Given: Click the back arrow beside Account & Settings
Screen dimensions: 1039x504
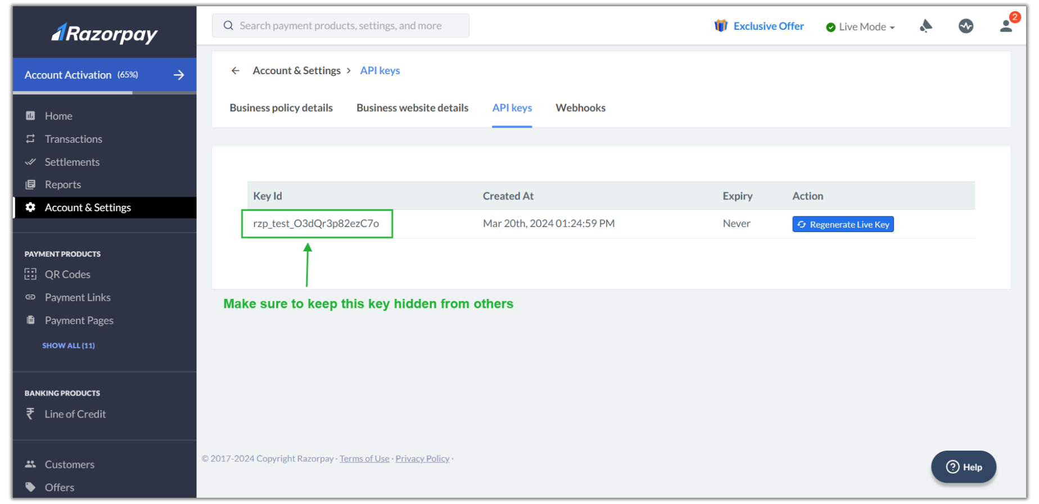Looking at the screenshot, I should (236, 71).
